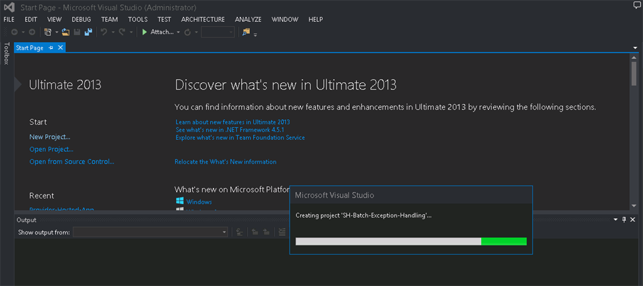Click the Redo toolbar icon
This screenshot has width=643, height=286.
(x=122, y=32)
